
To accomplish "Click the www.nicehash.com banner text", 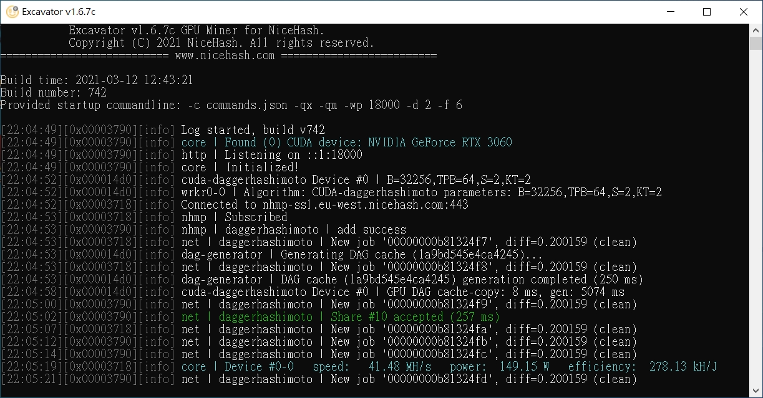I will (x=225, y=55).
